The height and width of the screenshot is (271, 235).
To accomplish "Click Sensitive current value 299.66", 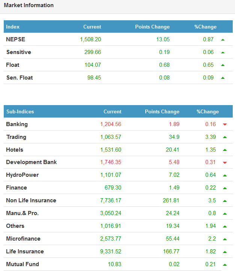I will pos(93,52).
